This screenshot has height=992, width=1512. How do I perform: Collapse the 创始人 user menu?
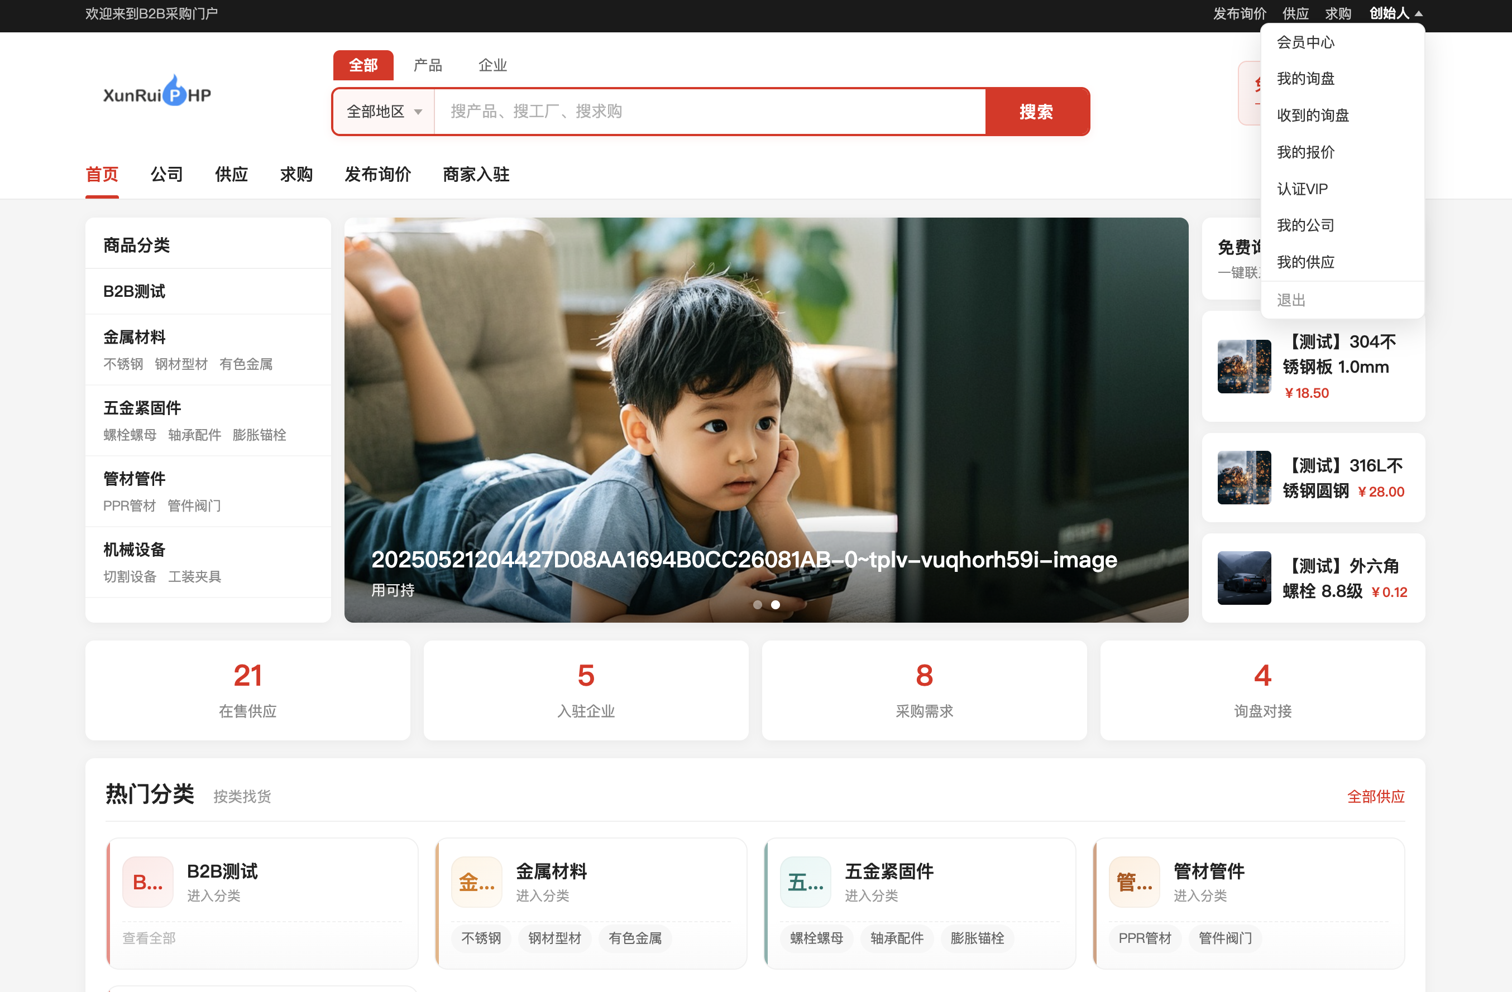tap(1395, 13)
